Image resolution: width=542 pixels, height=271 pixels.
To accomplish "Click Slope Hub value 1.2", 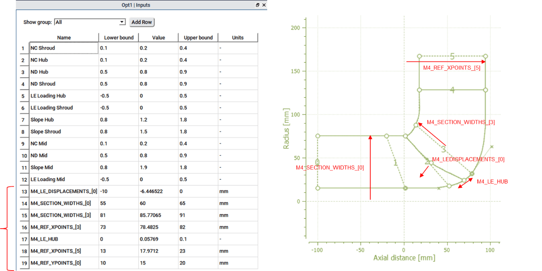I will tap(158, 120).
